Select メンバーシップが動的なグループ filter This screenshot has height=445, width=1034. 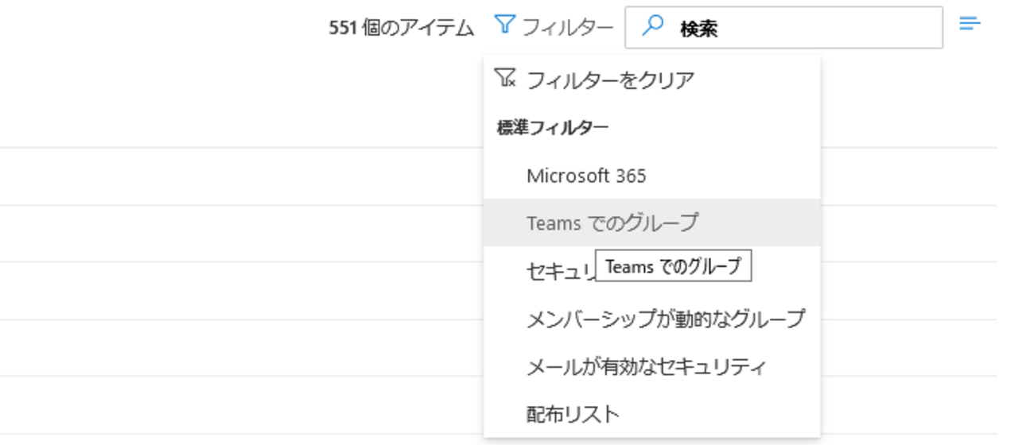pos(665,319)
